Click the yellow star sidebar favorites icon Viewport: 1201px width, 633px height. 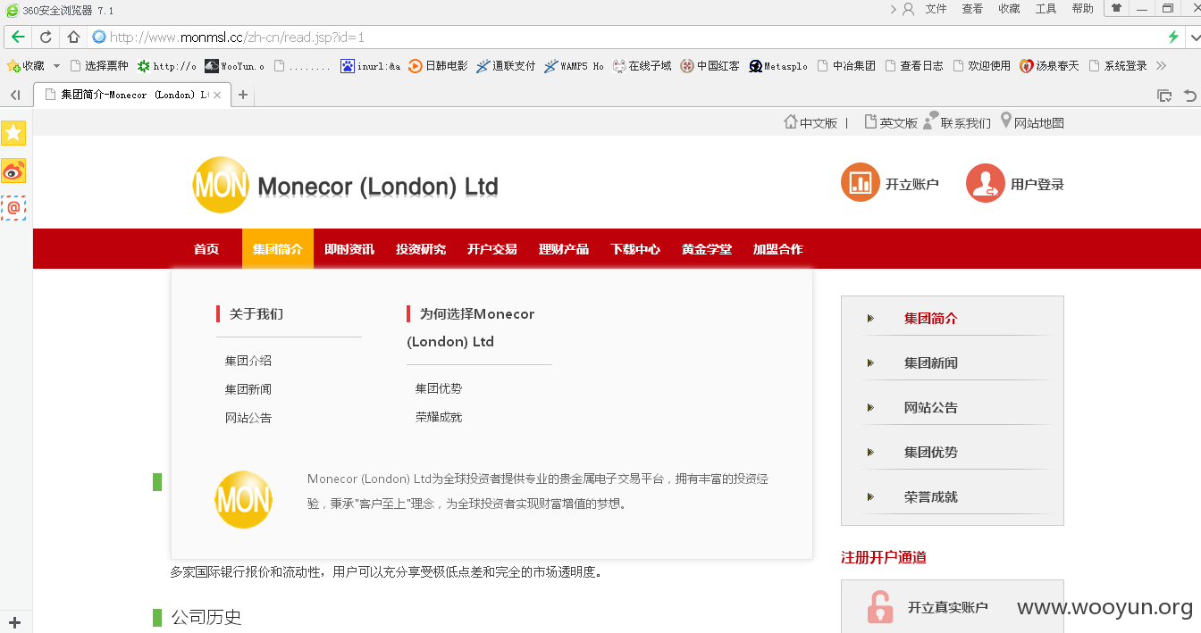13,133
